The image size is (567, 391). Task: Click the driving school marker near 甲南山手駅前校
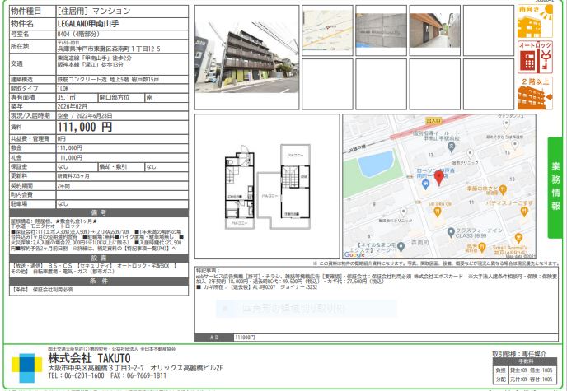pyautogui.click(x=451, y=147)
